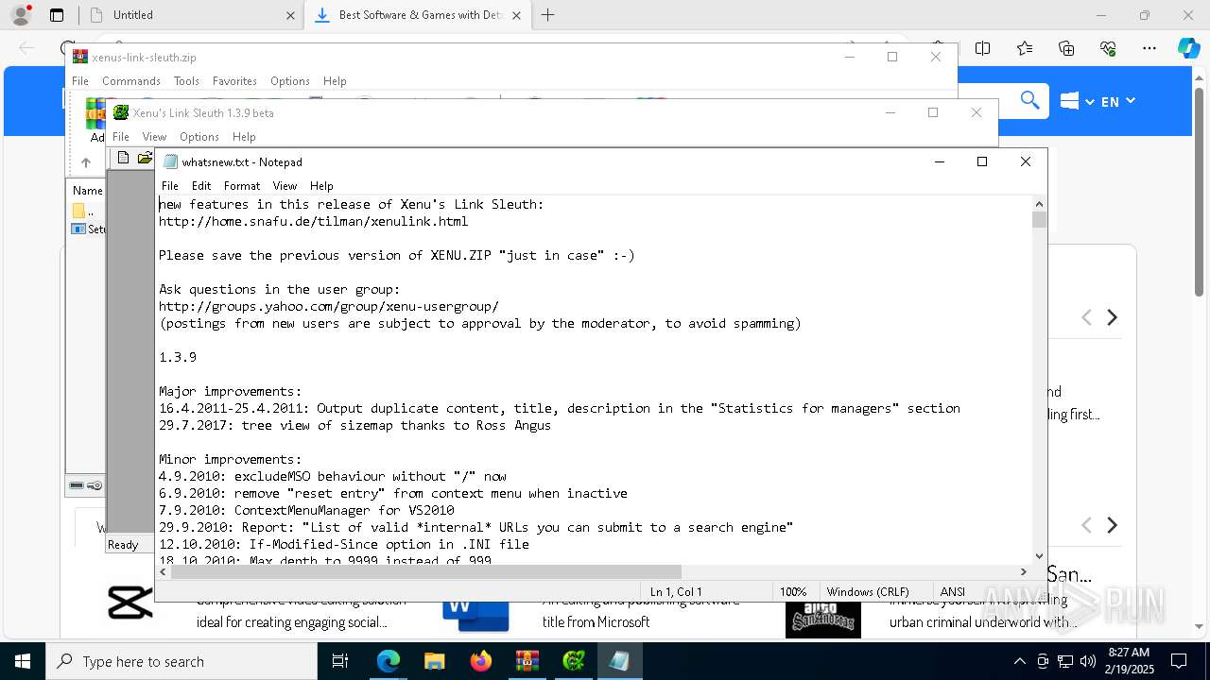Close the Untitled browser tab

click(x=290, y=15)
